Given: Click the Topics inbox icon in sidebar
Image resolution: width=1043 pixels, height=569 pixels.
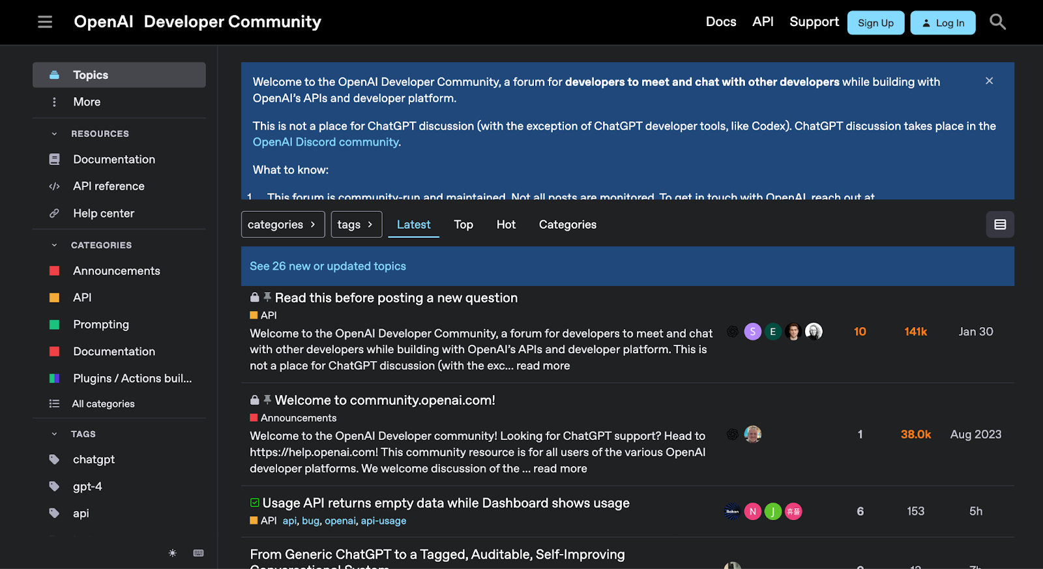Looking at the screenshot, I should (x=55, y=75).
